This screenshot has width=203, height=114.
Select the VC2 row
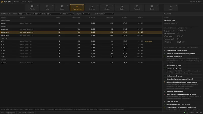click(81, 41)
